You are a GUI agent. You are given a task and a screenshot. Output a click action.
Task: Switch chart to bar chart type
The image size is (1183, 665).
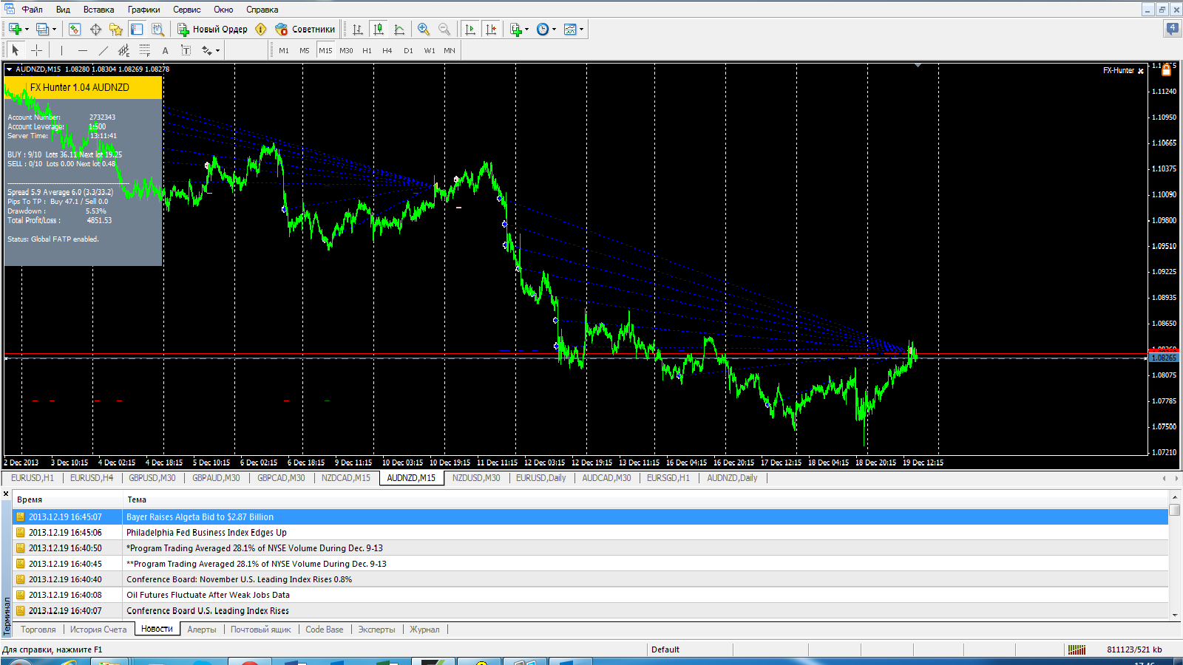(358, 30)
